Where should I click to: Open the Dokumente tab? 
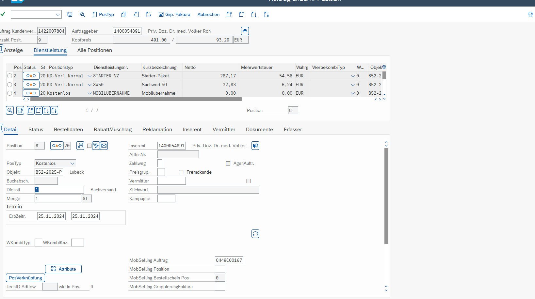(259, 129)
